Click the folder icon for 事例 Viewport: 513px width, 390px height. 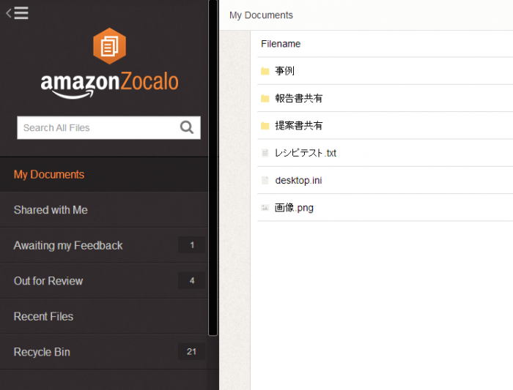265,71
